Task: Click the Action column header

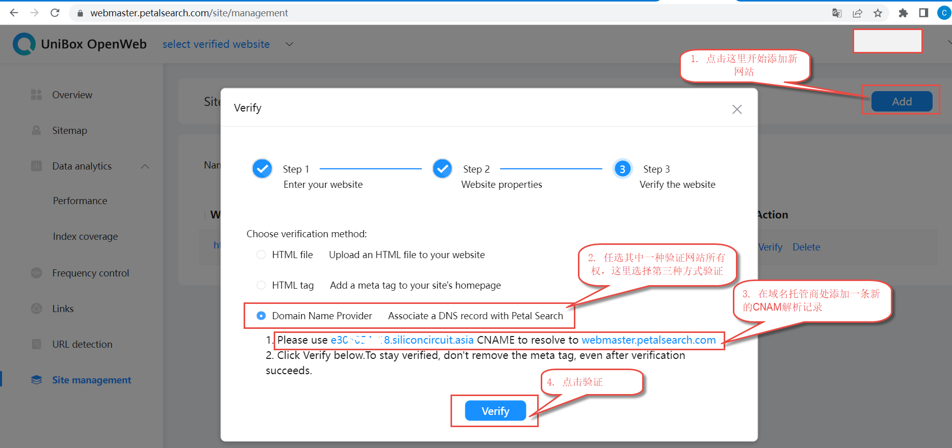Action: 773,215
